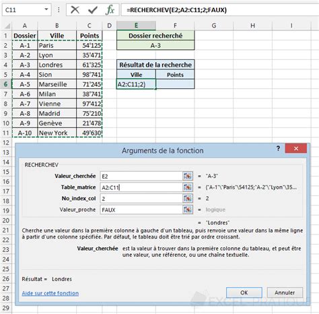319x314 pixels.
Task: Select cell containing Lyon
Action: pyautogui.click(x=57, y=55)
